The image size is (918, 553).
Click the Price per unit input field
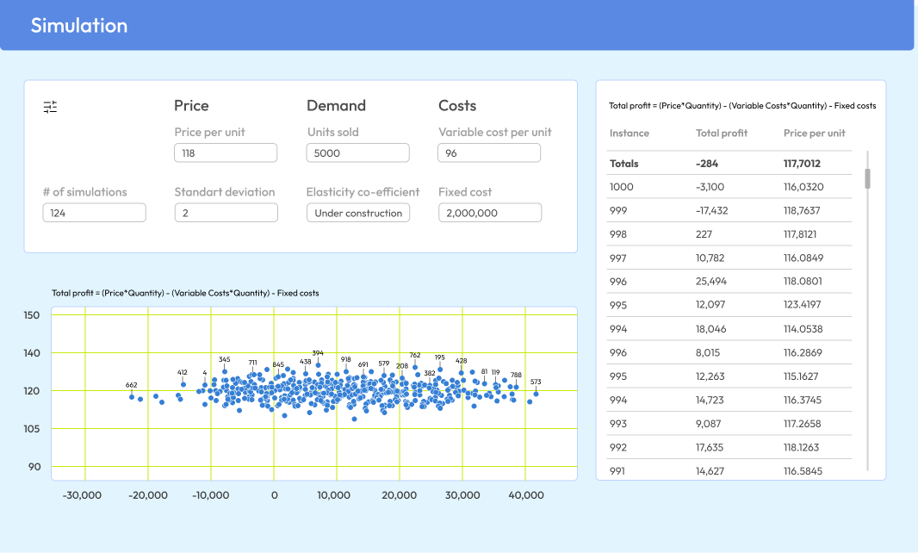(x=226, y=153)
